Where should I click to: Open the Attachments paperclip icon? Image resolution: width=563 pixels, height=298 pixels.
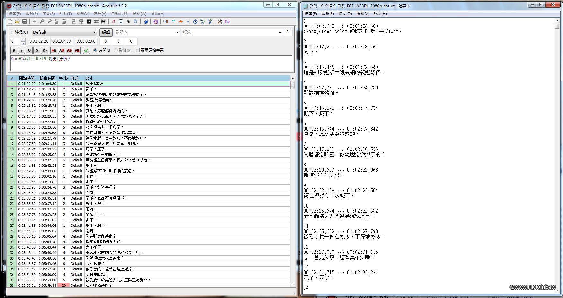(x=128, y=21)
